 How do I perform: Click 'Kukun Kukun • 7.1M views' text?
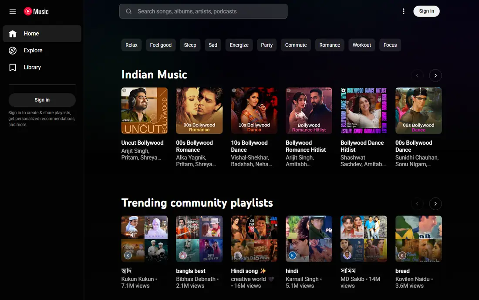(139, 282)
